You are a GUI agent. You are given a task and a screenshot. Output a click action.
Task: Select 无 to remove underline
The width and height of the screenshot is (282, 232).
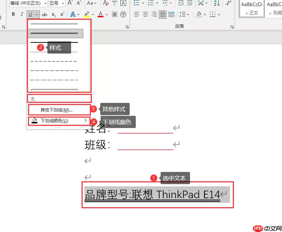pos(59,99)
